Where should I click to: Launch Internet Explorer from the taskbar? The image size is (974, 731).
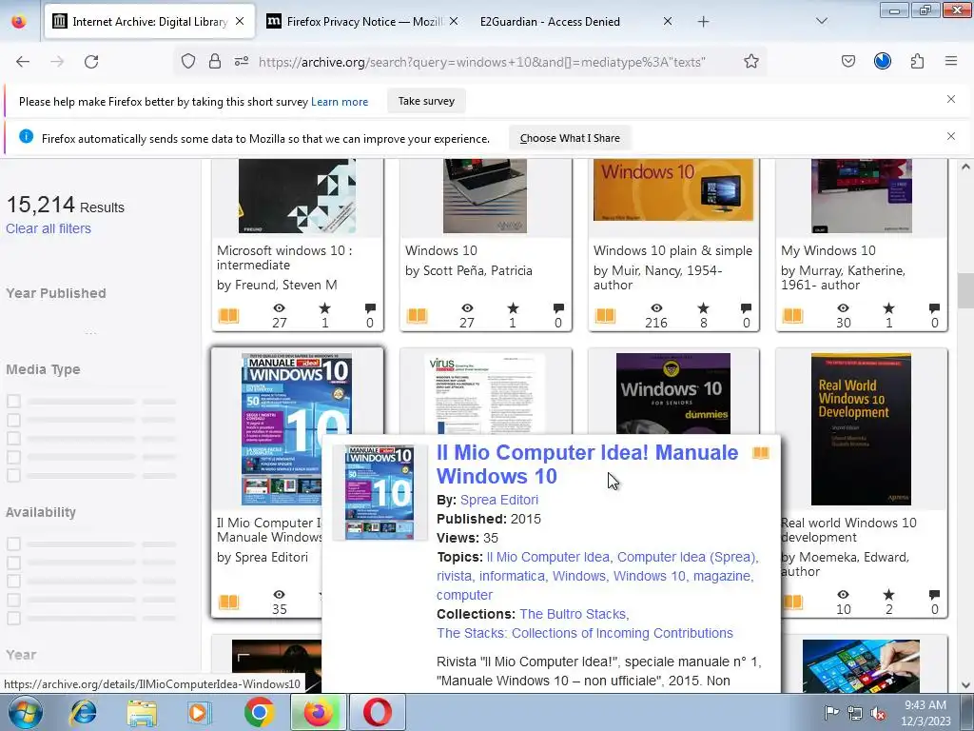[83, 712]
